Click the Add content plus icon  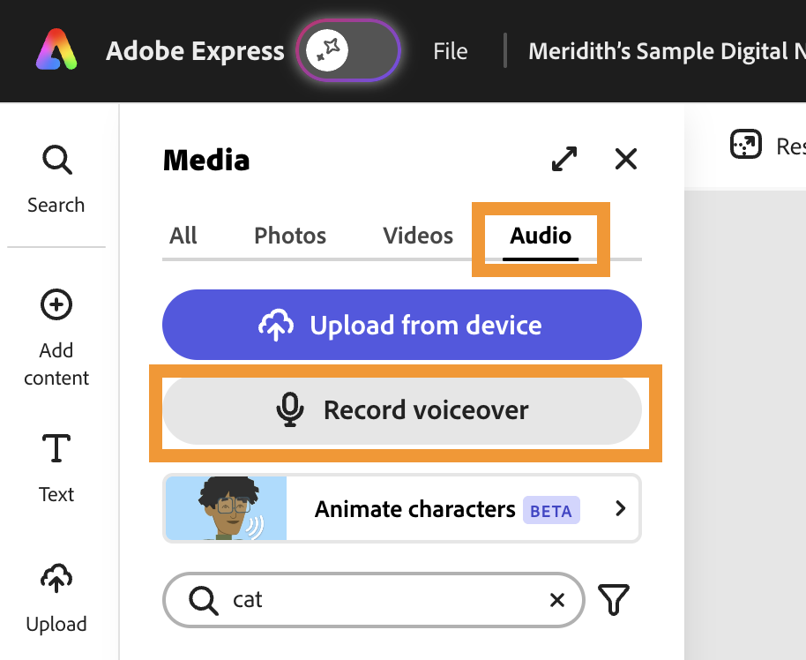point(56,305)
